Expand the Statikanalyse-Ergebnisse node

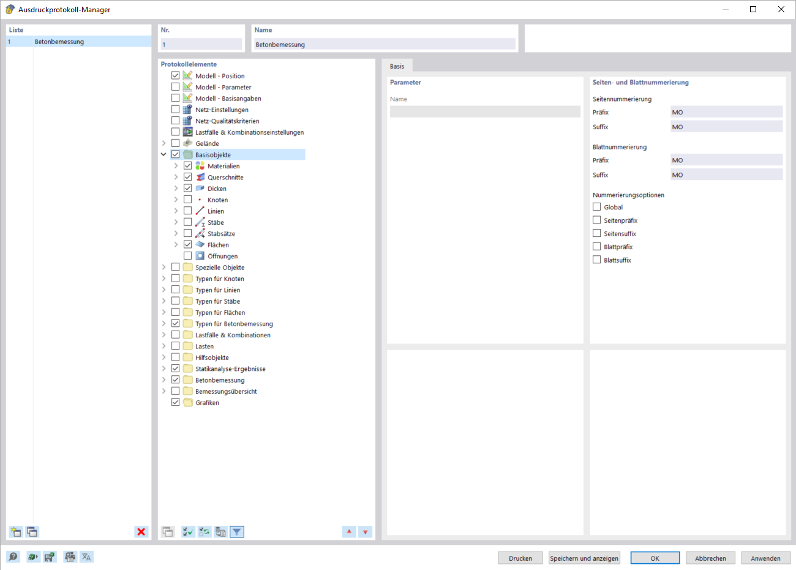tap(164, 369)
